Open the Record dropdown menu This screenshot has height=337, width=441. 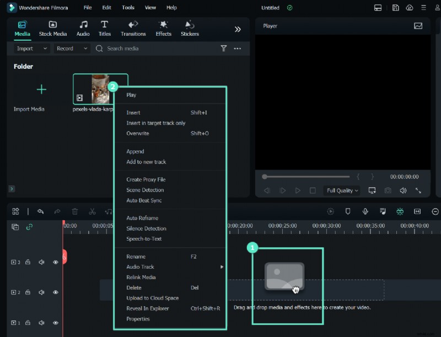[x=71, y=48]
